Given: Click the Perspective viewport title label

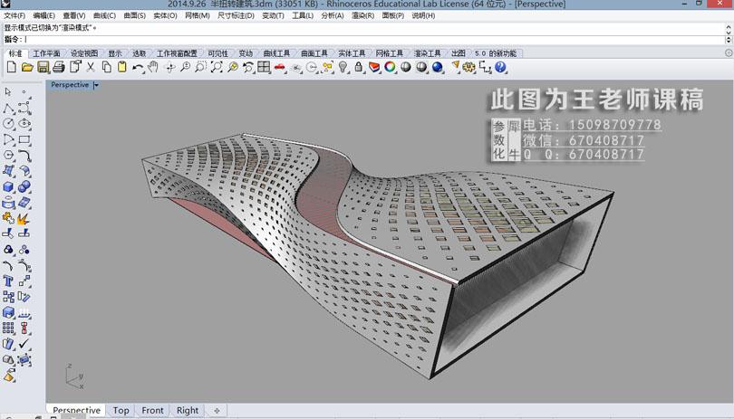Looking at the screenshot, I should click(x=70, y=85).
